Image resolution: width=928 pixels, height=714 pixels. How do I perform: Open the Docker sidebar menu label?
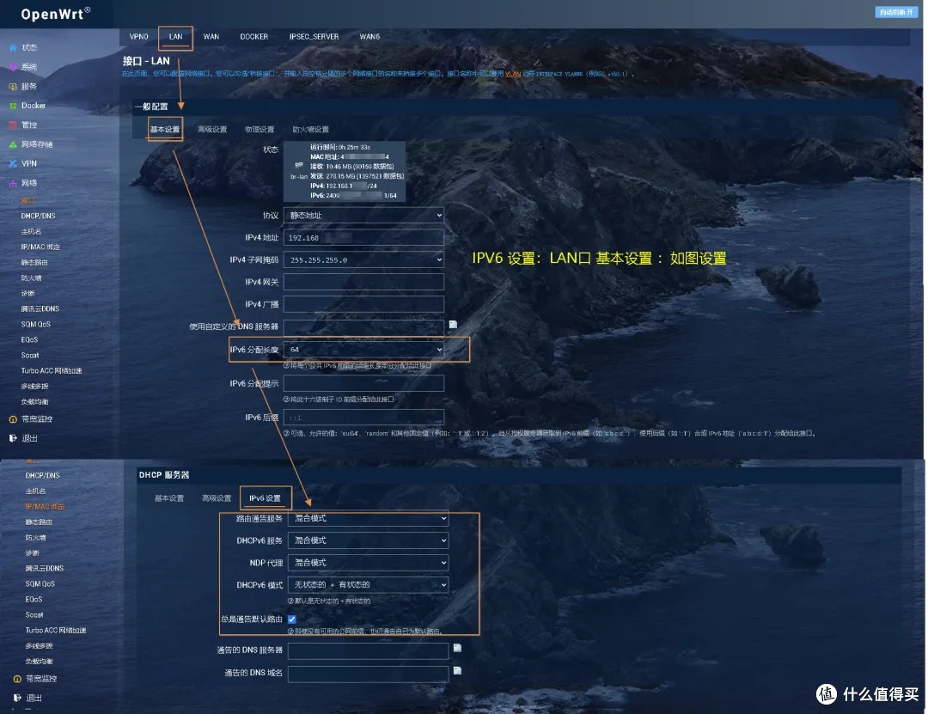34,106
